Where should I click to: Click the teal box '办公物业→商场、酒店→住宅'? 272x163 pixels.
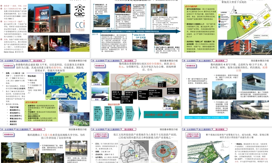tap(161, 115)
